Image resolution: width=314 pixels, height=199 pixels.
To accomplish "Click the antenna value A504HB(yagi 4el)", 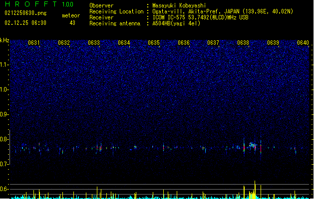I will pyautogui.click(x=176, y=23).
